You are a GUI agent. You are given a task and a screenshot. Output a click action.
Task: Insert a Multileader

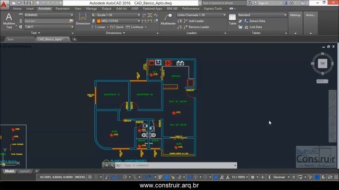(x=168, y=20)
